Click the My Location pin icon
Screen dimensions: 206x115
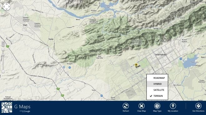(x=173, y=106)
